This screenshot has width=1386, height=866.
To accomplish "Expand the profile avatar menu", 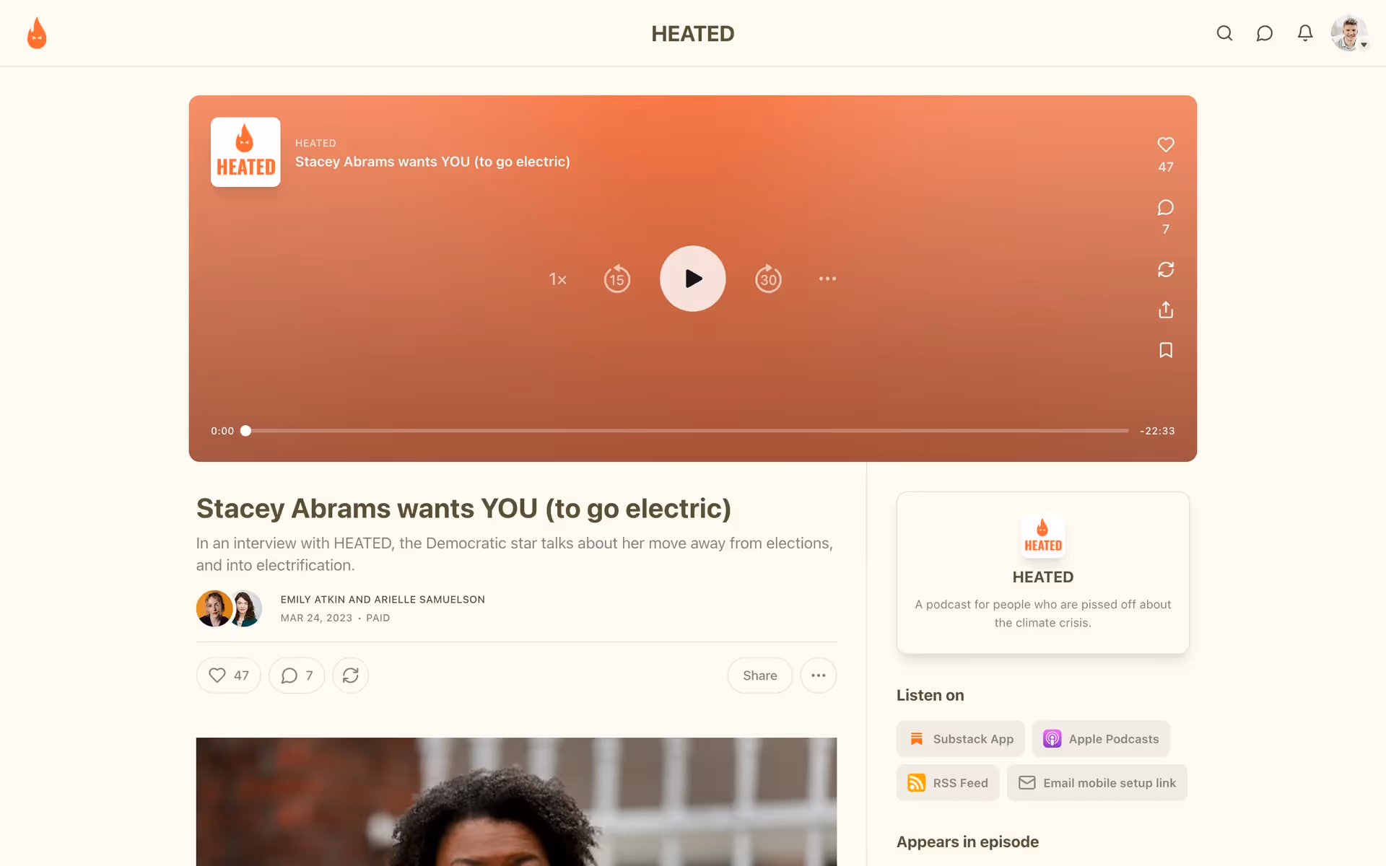I will (x=1349, y=33).
